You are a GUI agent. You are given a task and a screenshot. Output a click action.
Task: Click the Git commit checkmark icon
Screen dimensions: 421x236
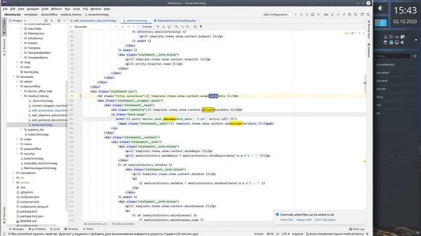[x=338, y=14]
